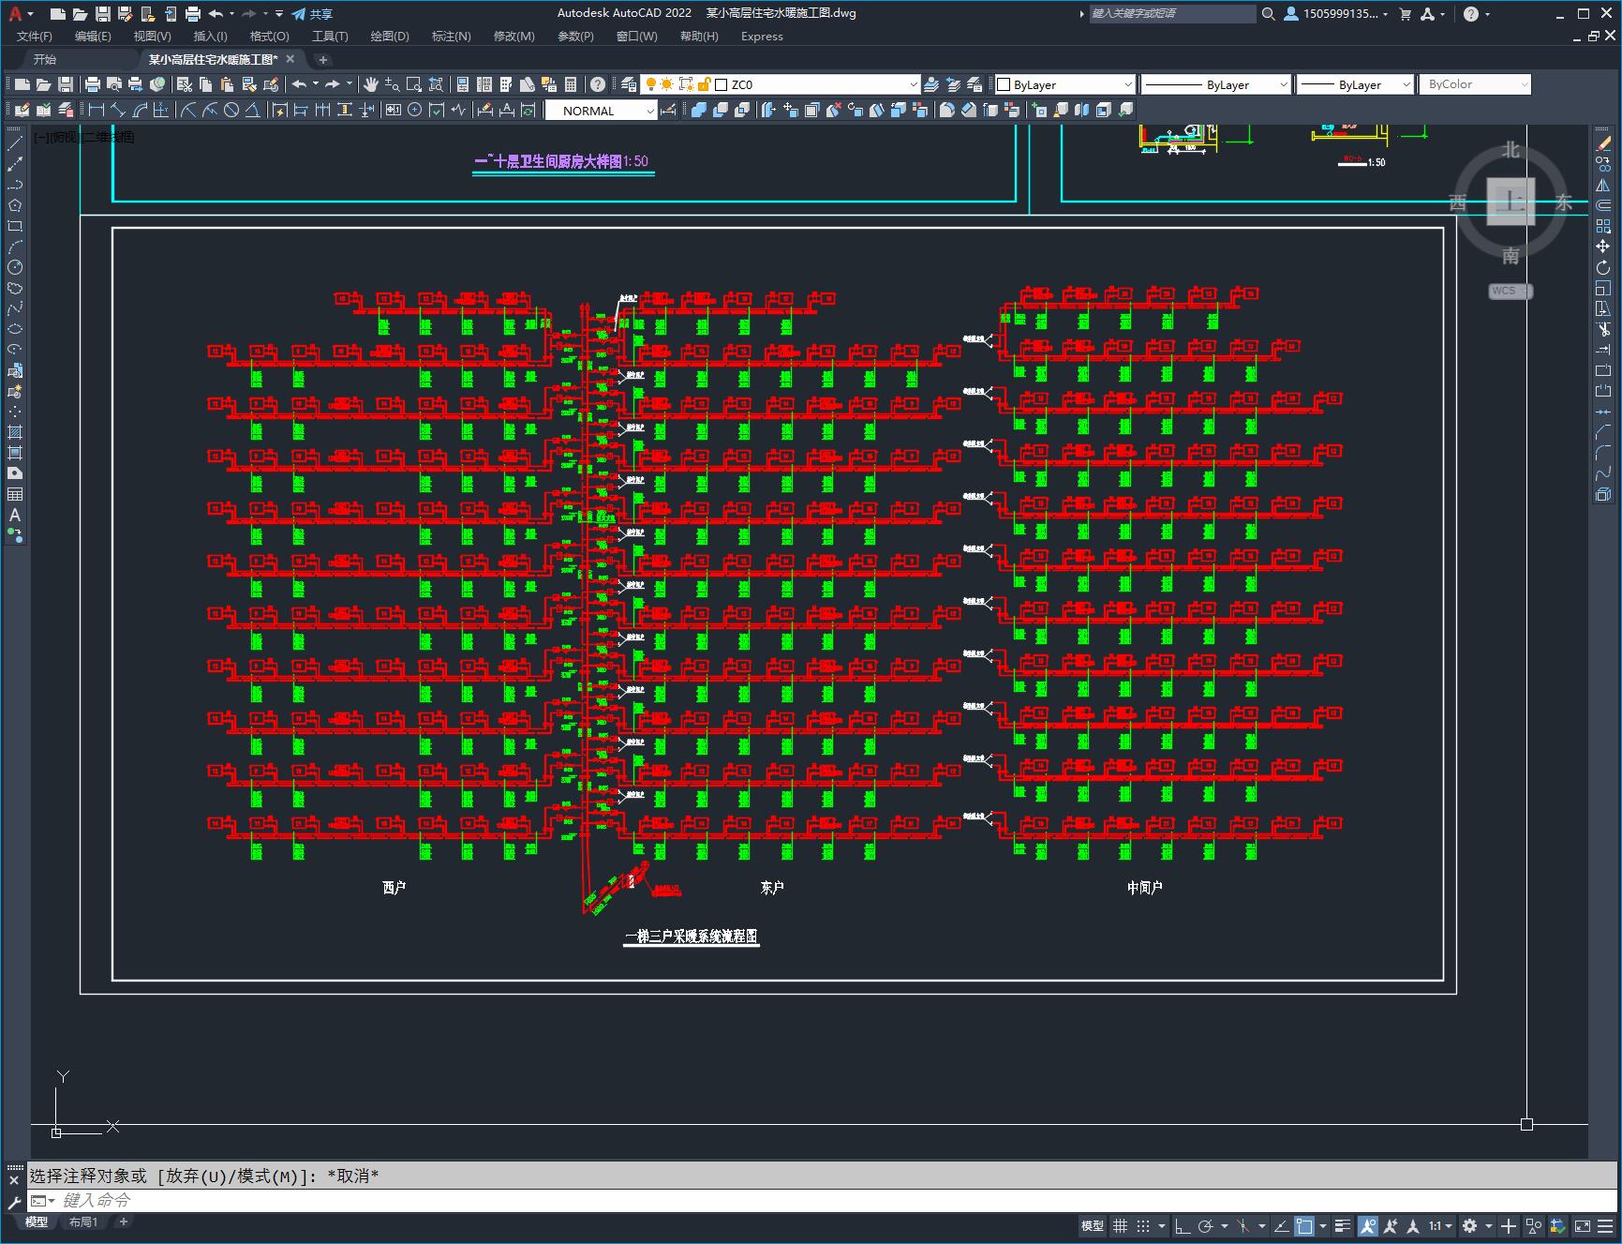Toggle the drawing grid display
This screenshot has width=1622, height=1244.
point(1120,1225)
